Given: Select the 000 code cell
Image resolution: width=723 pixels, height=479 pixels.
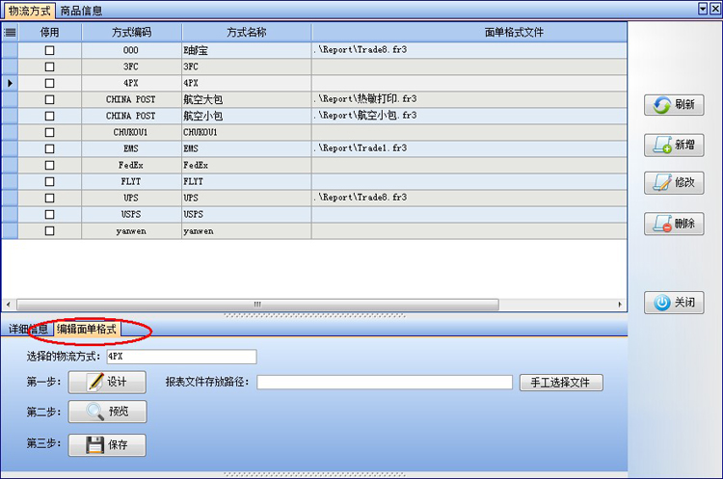Looking at the screenshot, I should pos(131,50).
